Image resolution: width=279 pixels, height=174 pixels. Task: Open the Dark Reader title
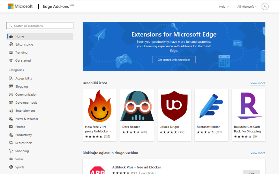click(x=131, y=127)
